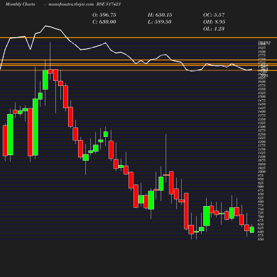Click the 1525 price axis label
The image size is (277, 277).
click(x=261, y=93)
